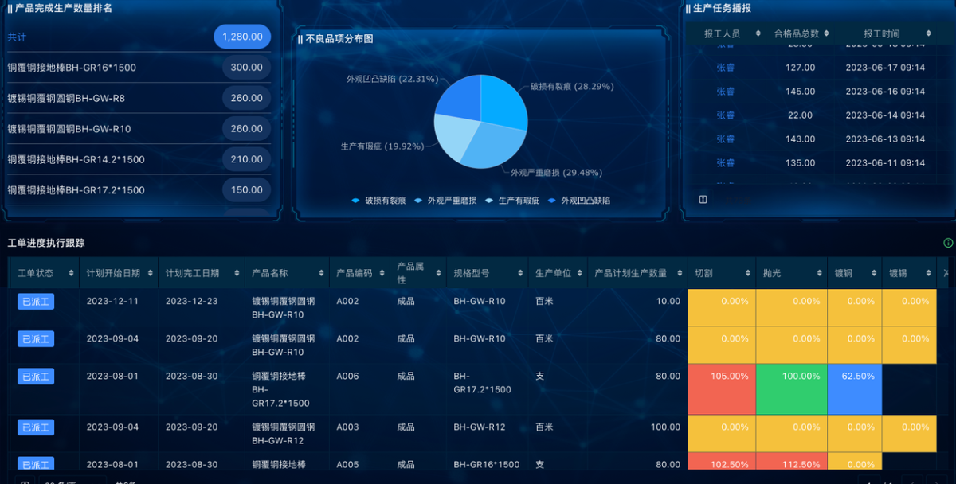Click the 产品完成生产数量排名 panel title
The image size is (956, 484).
point(64,8)
